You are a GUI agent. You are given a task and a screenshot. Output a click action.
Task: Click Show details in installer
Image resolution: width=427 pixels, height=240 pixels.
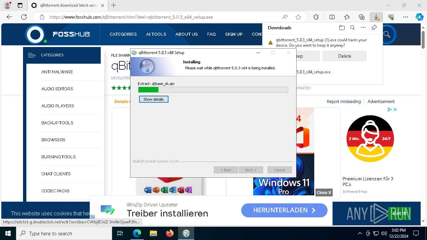pyautogui.click(x=153, y=99)
